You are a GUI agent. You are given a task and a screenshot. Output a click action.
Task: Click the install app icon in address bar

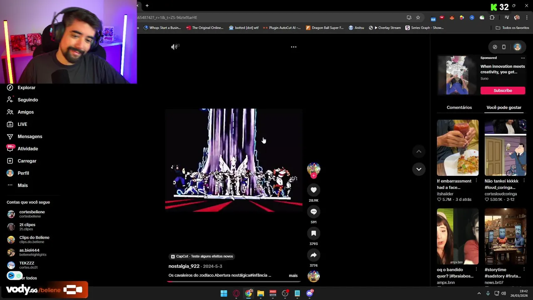(409, 17)
